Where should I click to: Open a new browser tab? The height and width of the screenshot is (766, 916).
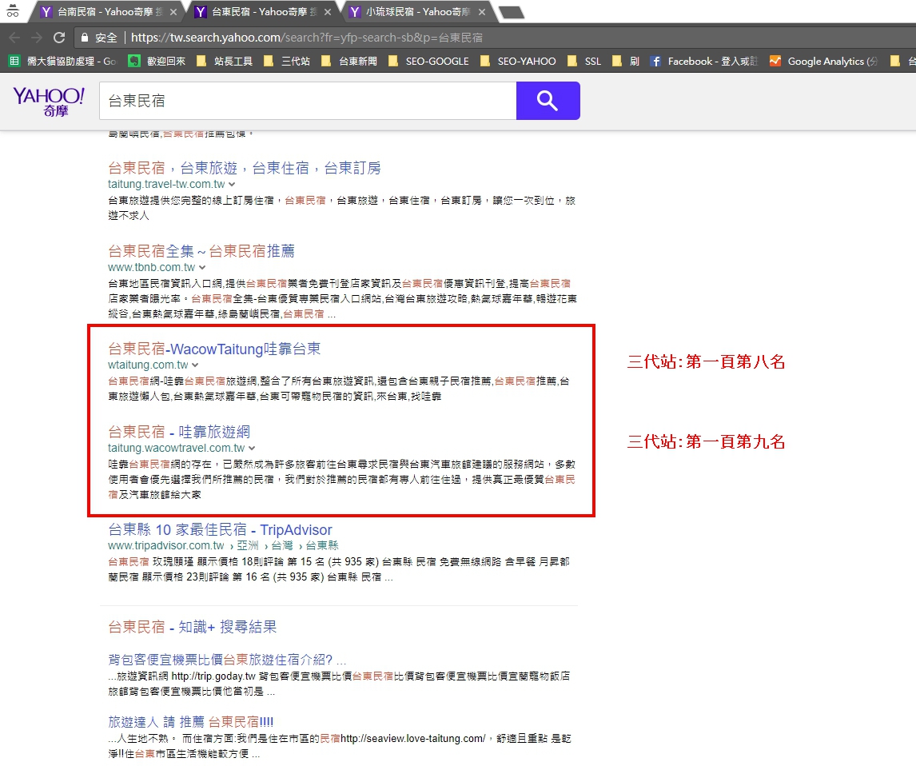click(x=512, y=12)
